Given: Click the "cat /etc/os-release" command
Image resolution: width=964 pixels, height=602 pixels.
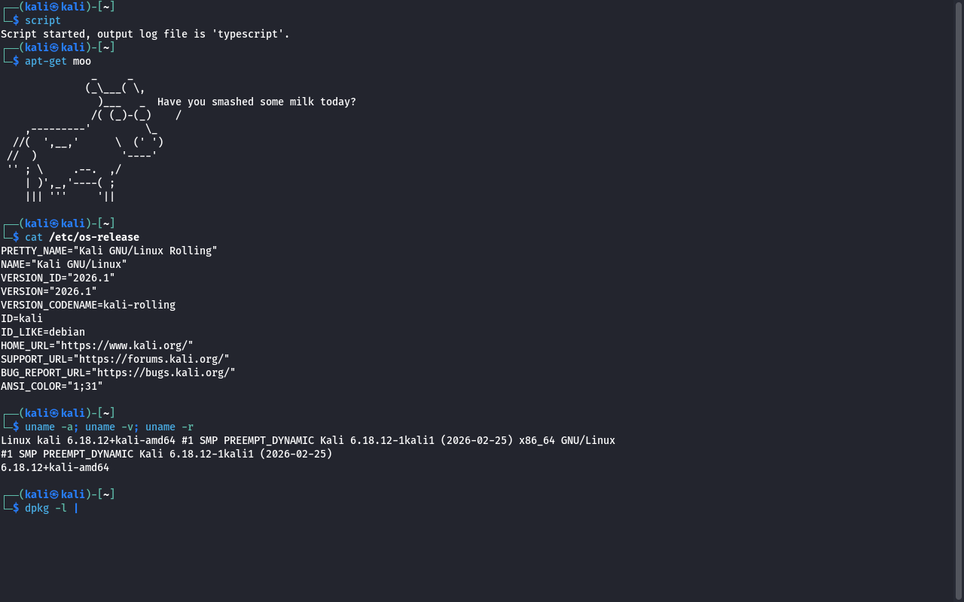Looking at the screenshot, I should (81, 237).
